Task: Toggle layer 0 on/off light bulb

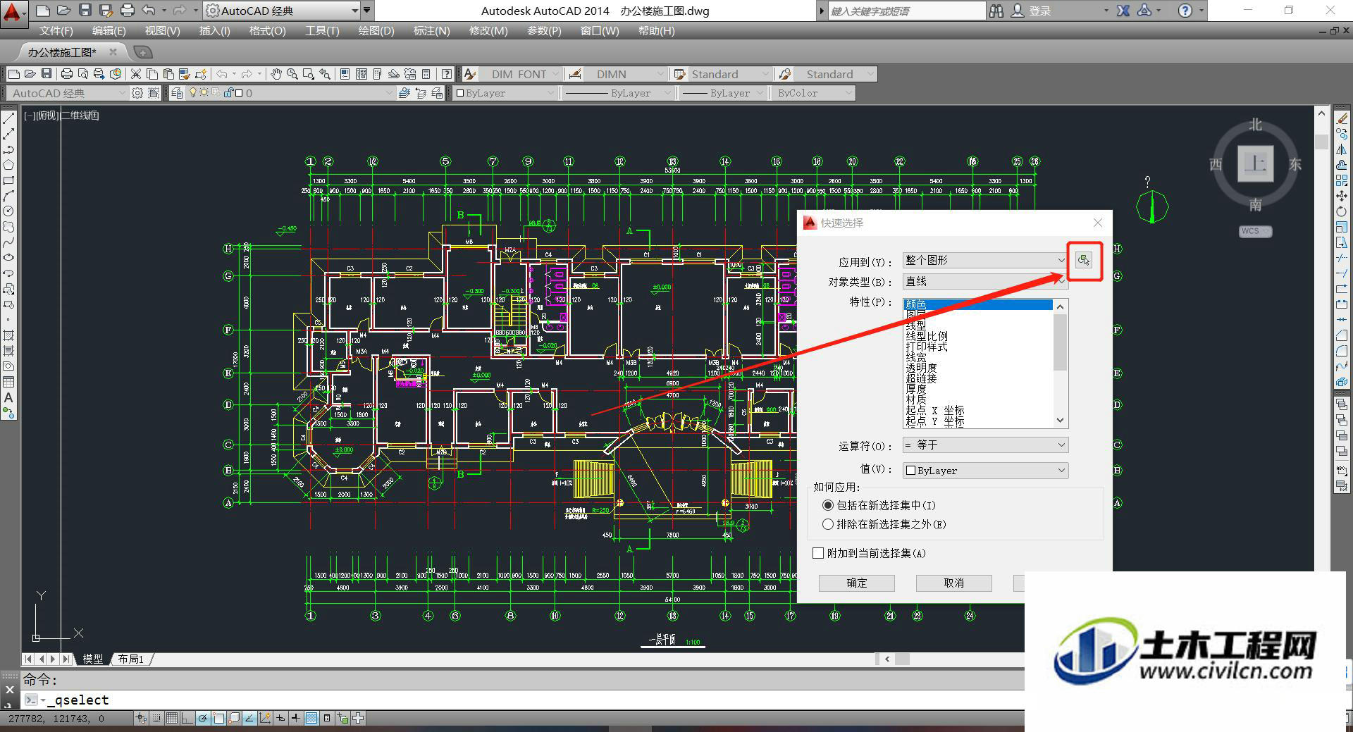Action: [x=192, y=93]
